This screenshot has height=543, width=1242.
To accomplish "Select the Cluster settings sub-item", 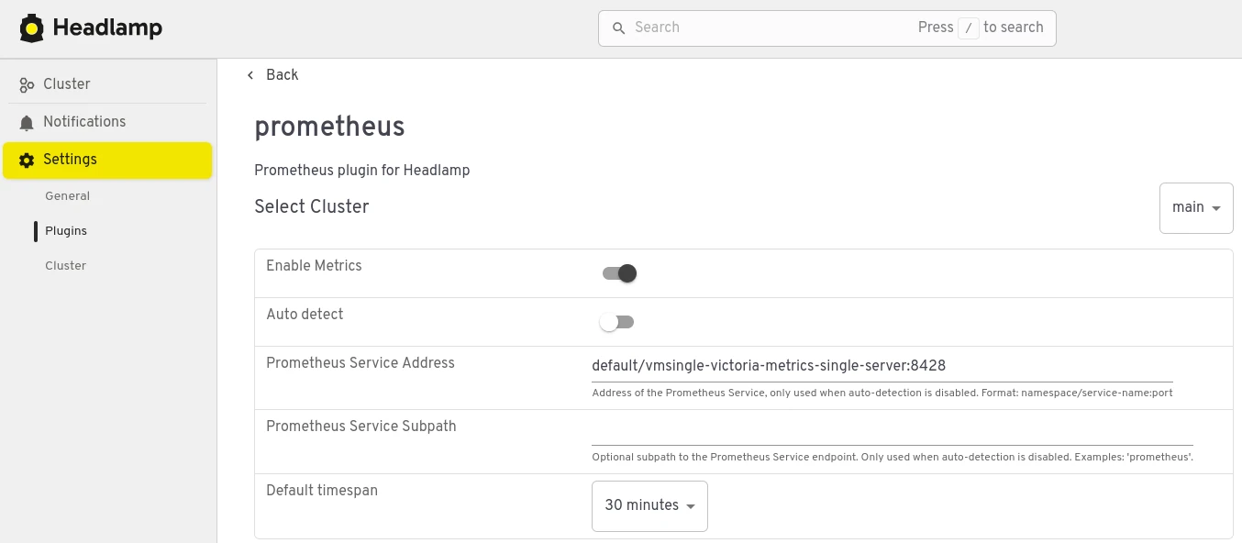I will pyautogui.click(x=65, y=265).
